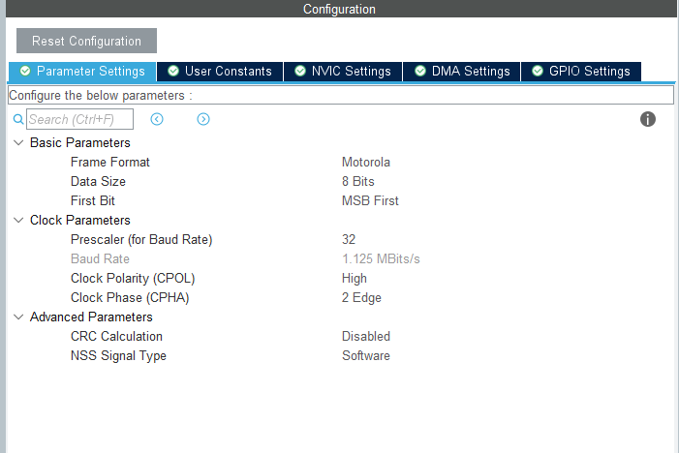Change the prescaler value 32
679x453 pixels.
pyautogui.click(x=349, y=239)
